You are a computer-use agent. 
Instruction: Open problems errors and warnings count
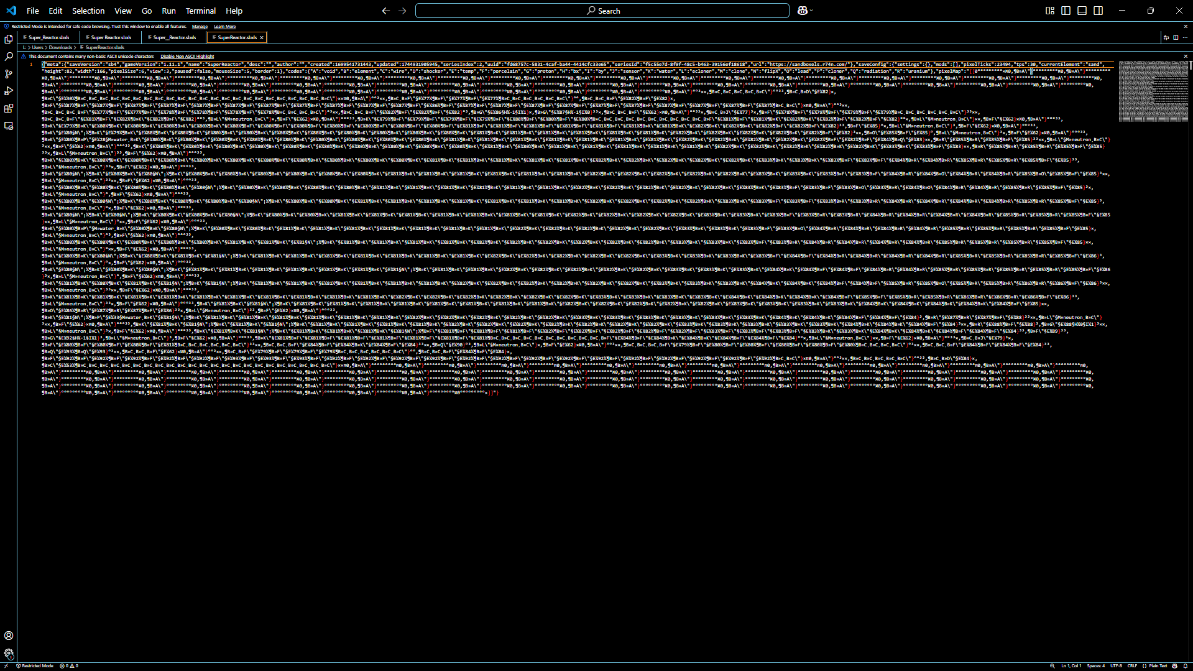pos(69,666)
